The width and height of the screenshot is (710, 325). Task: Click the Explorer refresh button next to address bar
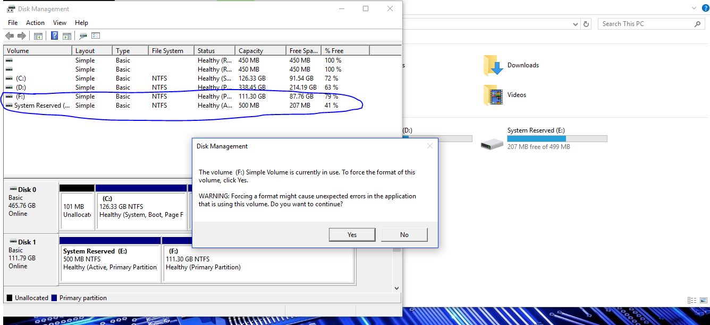(586, 24)
